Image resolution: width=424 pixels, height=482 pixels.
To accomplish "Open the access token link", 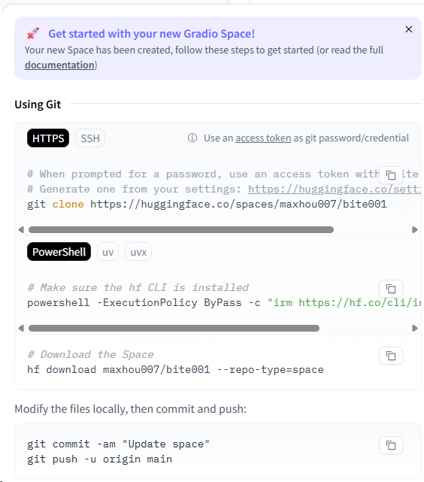I will click(263, 138).
